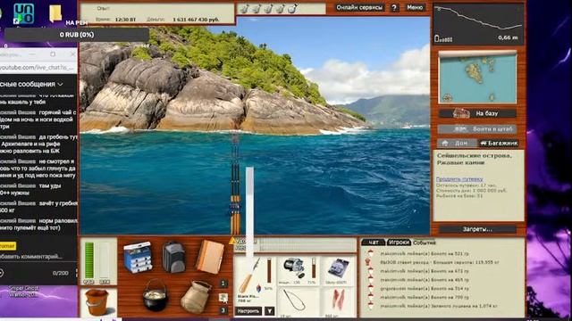This screenshot has height=321, width=572.
Task: Open the orange notebook journal
Action: (x=210, y=257)
